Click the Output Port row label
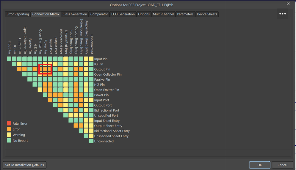 pyautogui.click(x=103, y=105)
